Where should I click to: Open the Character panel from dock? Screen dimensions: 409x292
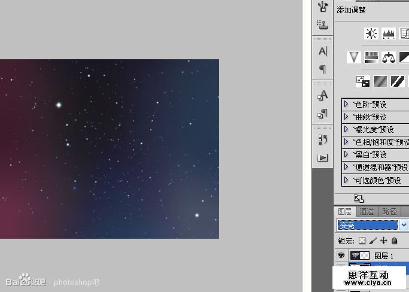click(x=323, y=51)
